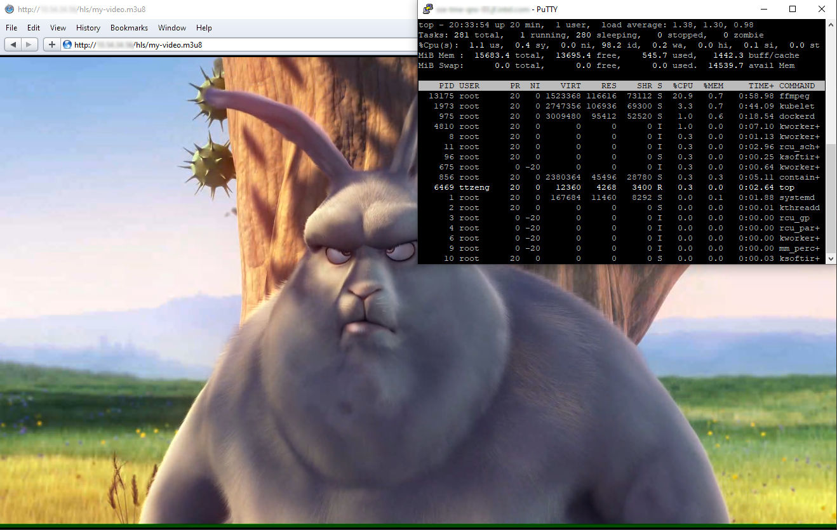Click the "mm_perc+" command name
This screenshot has width=837, height=530.
[800, 248]
